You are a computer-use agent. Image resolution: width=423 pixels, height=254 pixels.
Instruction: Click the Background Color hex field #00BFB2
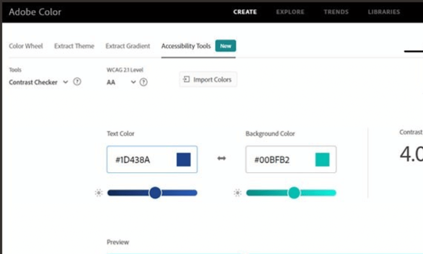[291, 160]
